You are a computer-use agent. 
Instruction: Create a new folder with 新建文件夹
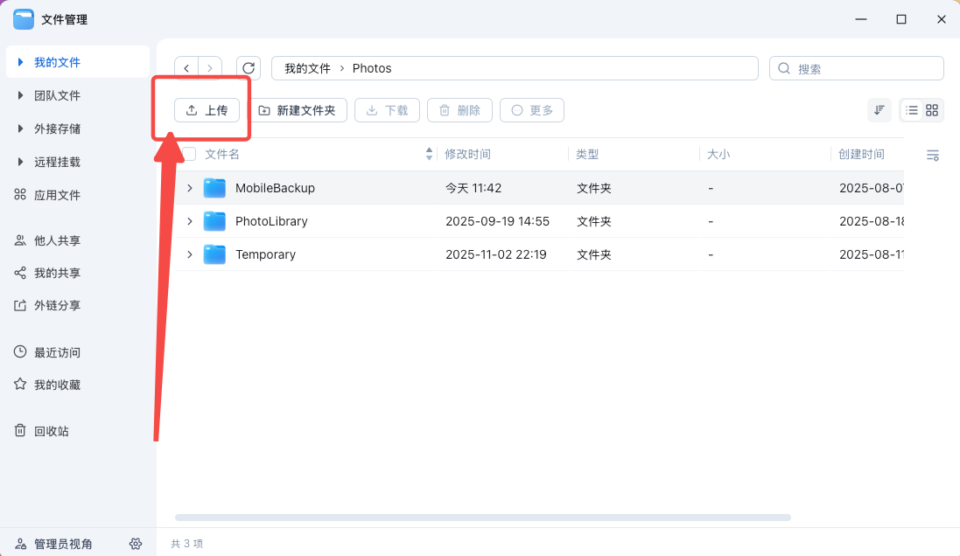(x=298, y=110)
